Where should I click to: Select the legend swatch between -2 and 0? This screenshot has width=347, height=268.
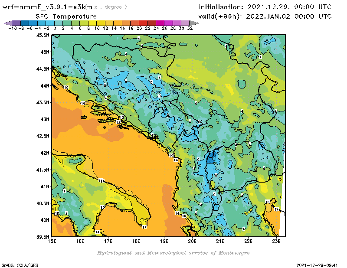[x=50, y=23]
